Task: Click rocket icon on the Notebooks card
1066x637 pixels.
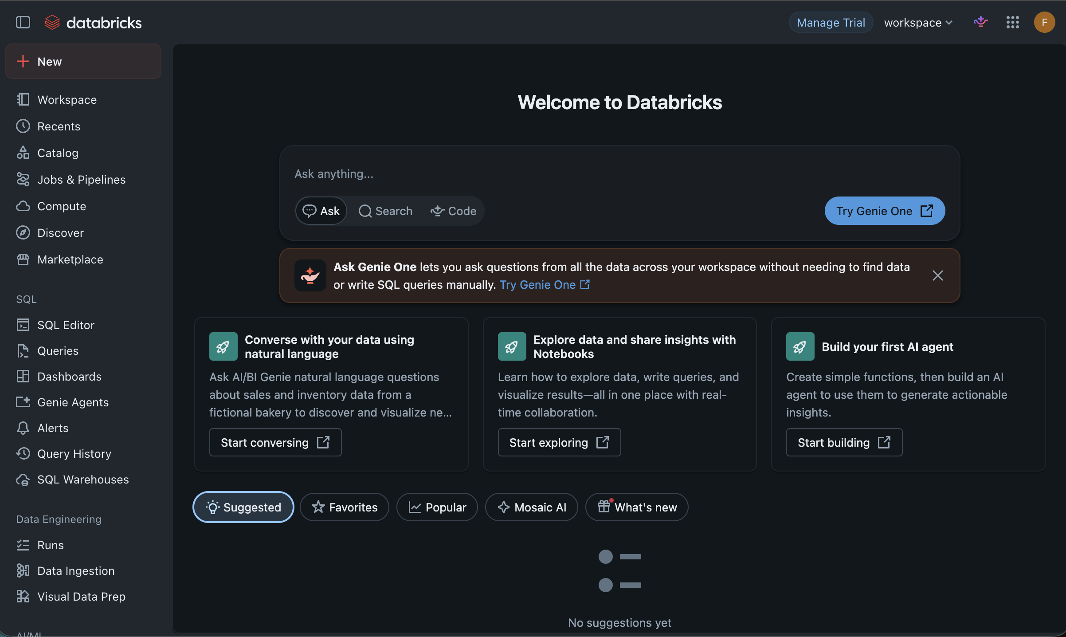Action: [512, 346]
